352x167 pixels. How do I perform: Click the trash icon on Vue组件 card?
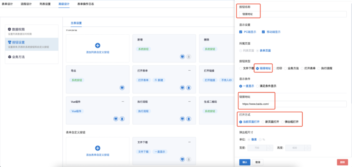tap(122, 118)
